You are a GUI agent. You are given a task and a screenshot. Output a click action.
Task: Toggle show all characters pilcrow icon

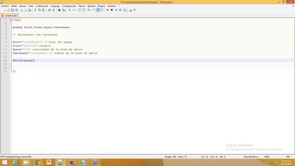[93, 10]
